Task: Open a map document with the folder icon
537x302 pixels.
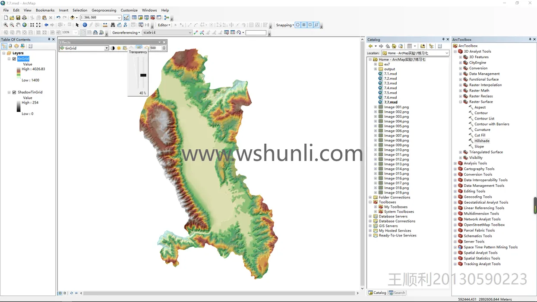Action: point(12,18)
